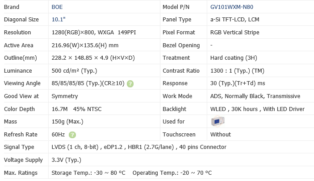The width and height of the screenshot is (314, 181).
Task: Click the Touchscreen 'Without' value
Action: pyautogui.click(x=220, y=135)
